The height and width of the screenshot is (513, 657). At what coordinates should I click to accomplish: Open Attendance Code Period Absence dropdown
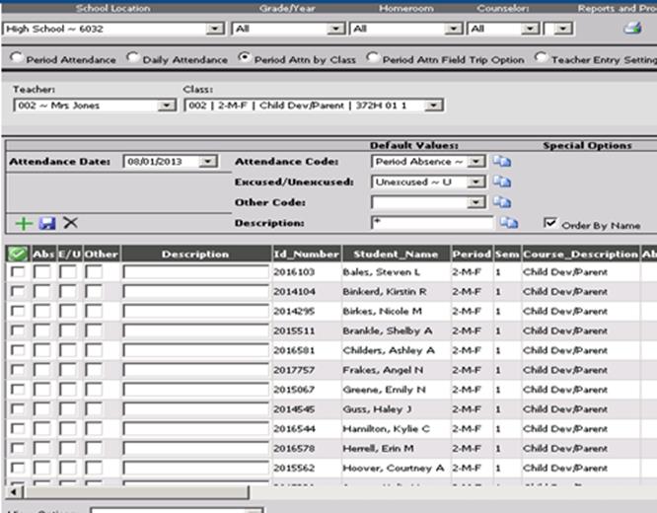476,162
